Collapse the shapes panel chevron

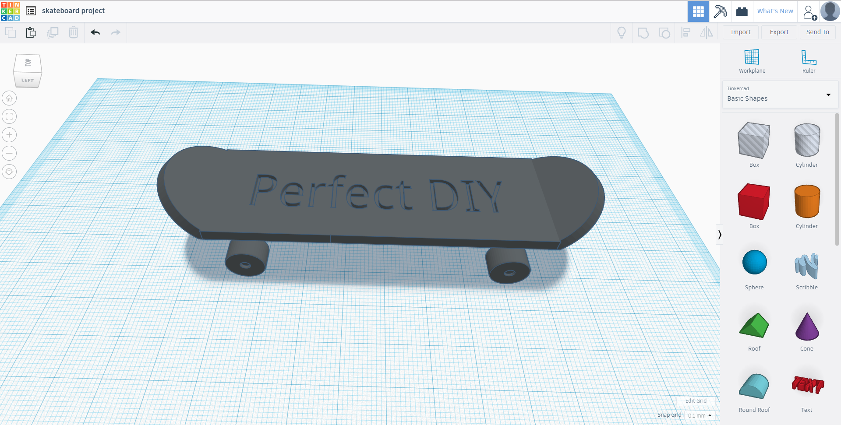(x=719, y=235)
